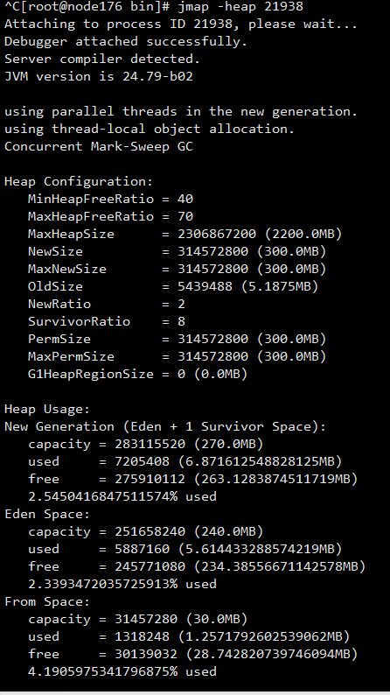
Task: Click the NewRatio value 2
Action: tap(182, 304)
